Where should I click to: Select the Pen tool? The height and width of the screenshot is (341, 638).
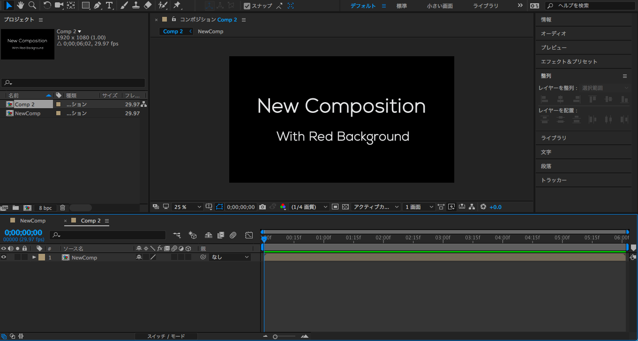pos(97,6)
